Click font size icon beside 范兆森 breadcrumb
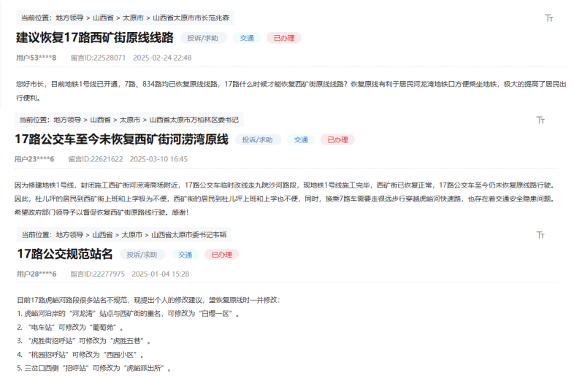 pos(549,18)
